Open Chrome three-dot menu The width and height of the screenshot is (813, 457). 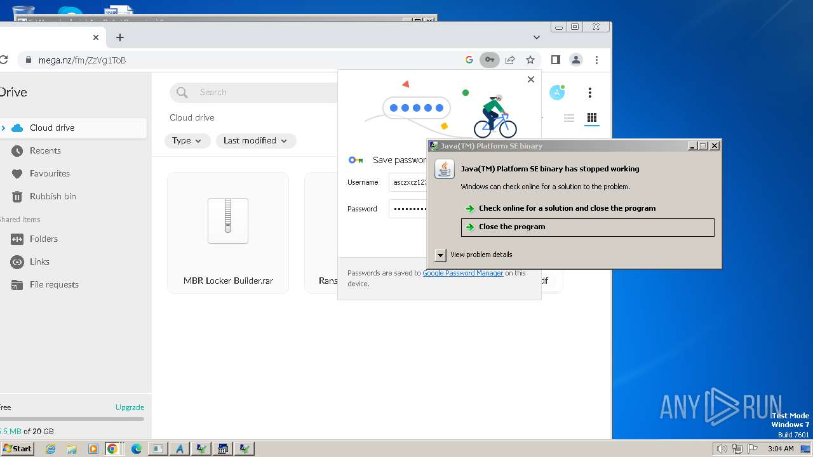[x=596, y=60]
